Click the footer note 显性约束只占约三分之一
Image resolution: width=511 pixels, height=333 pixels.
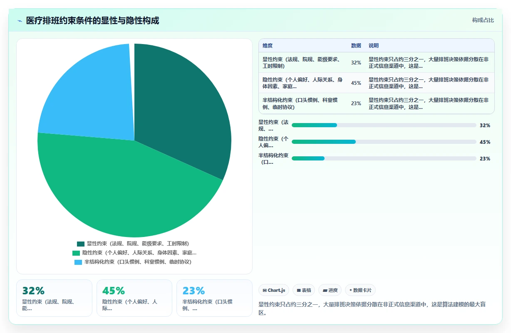point(372,308)
